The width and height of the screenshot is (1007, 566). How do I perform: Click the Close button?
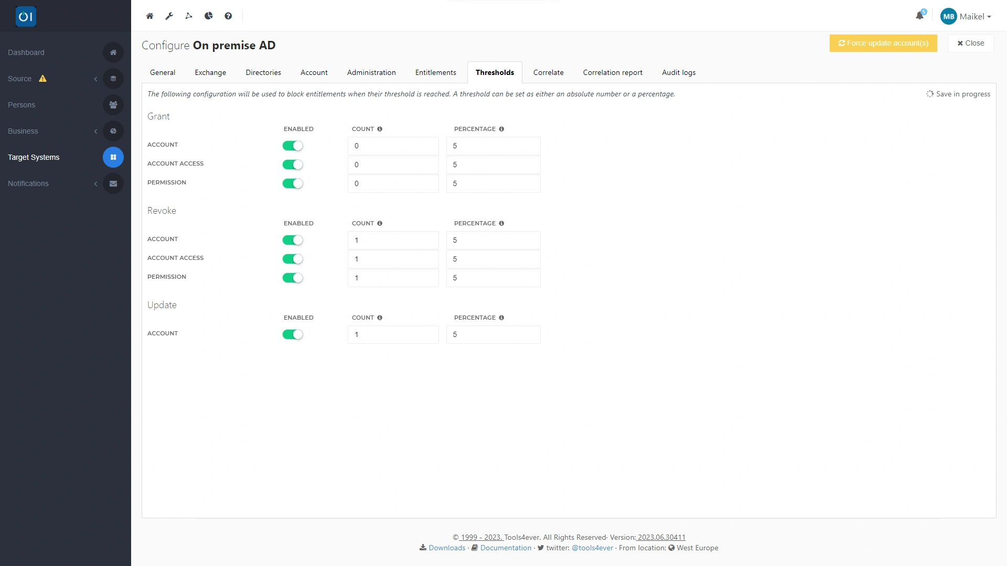[971, 43]
